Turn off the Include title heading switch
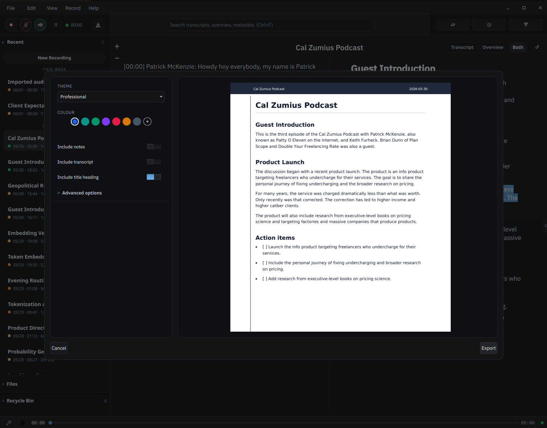Image resolution: width=547 pixels, height=428 pixels. pos(154,177)
